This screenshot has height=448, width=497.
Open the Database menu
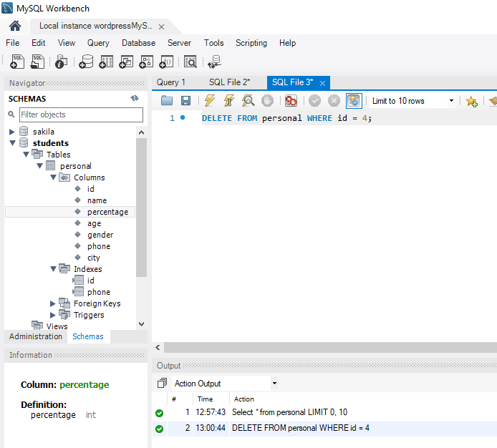pos(138,43)
